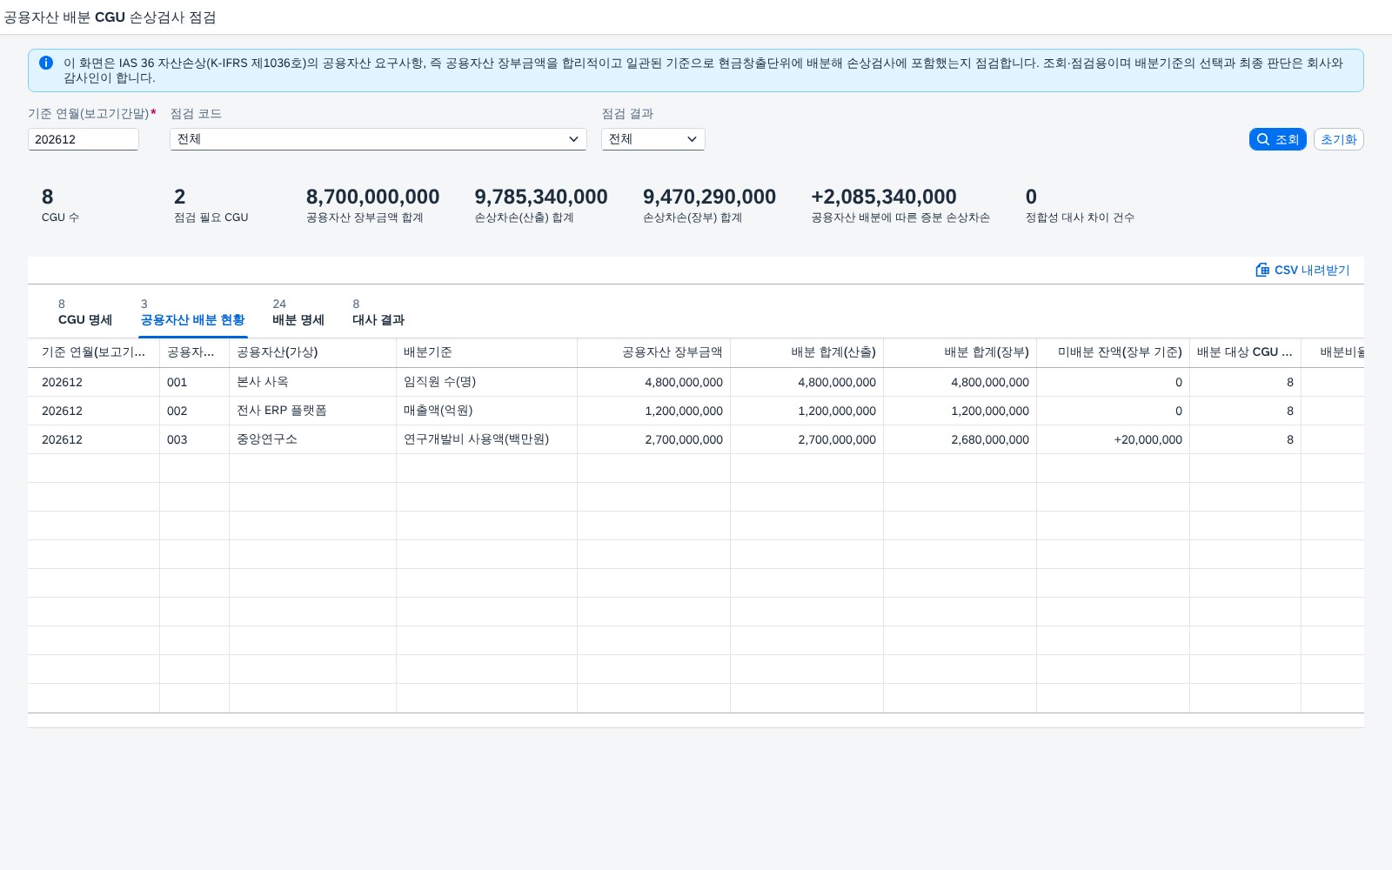1392x870 pixels.
Task: Click asset code 002 cell
Action: coord(195,411)
